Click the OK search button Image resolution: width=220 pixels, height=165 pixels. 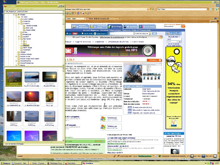pos(154,33)
